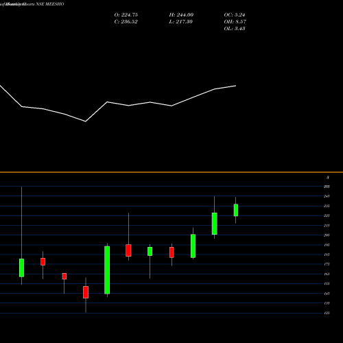Select red candle with upper wick reaching 225
The image size is (343, 343).
128,250
